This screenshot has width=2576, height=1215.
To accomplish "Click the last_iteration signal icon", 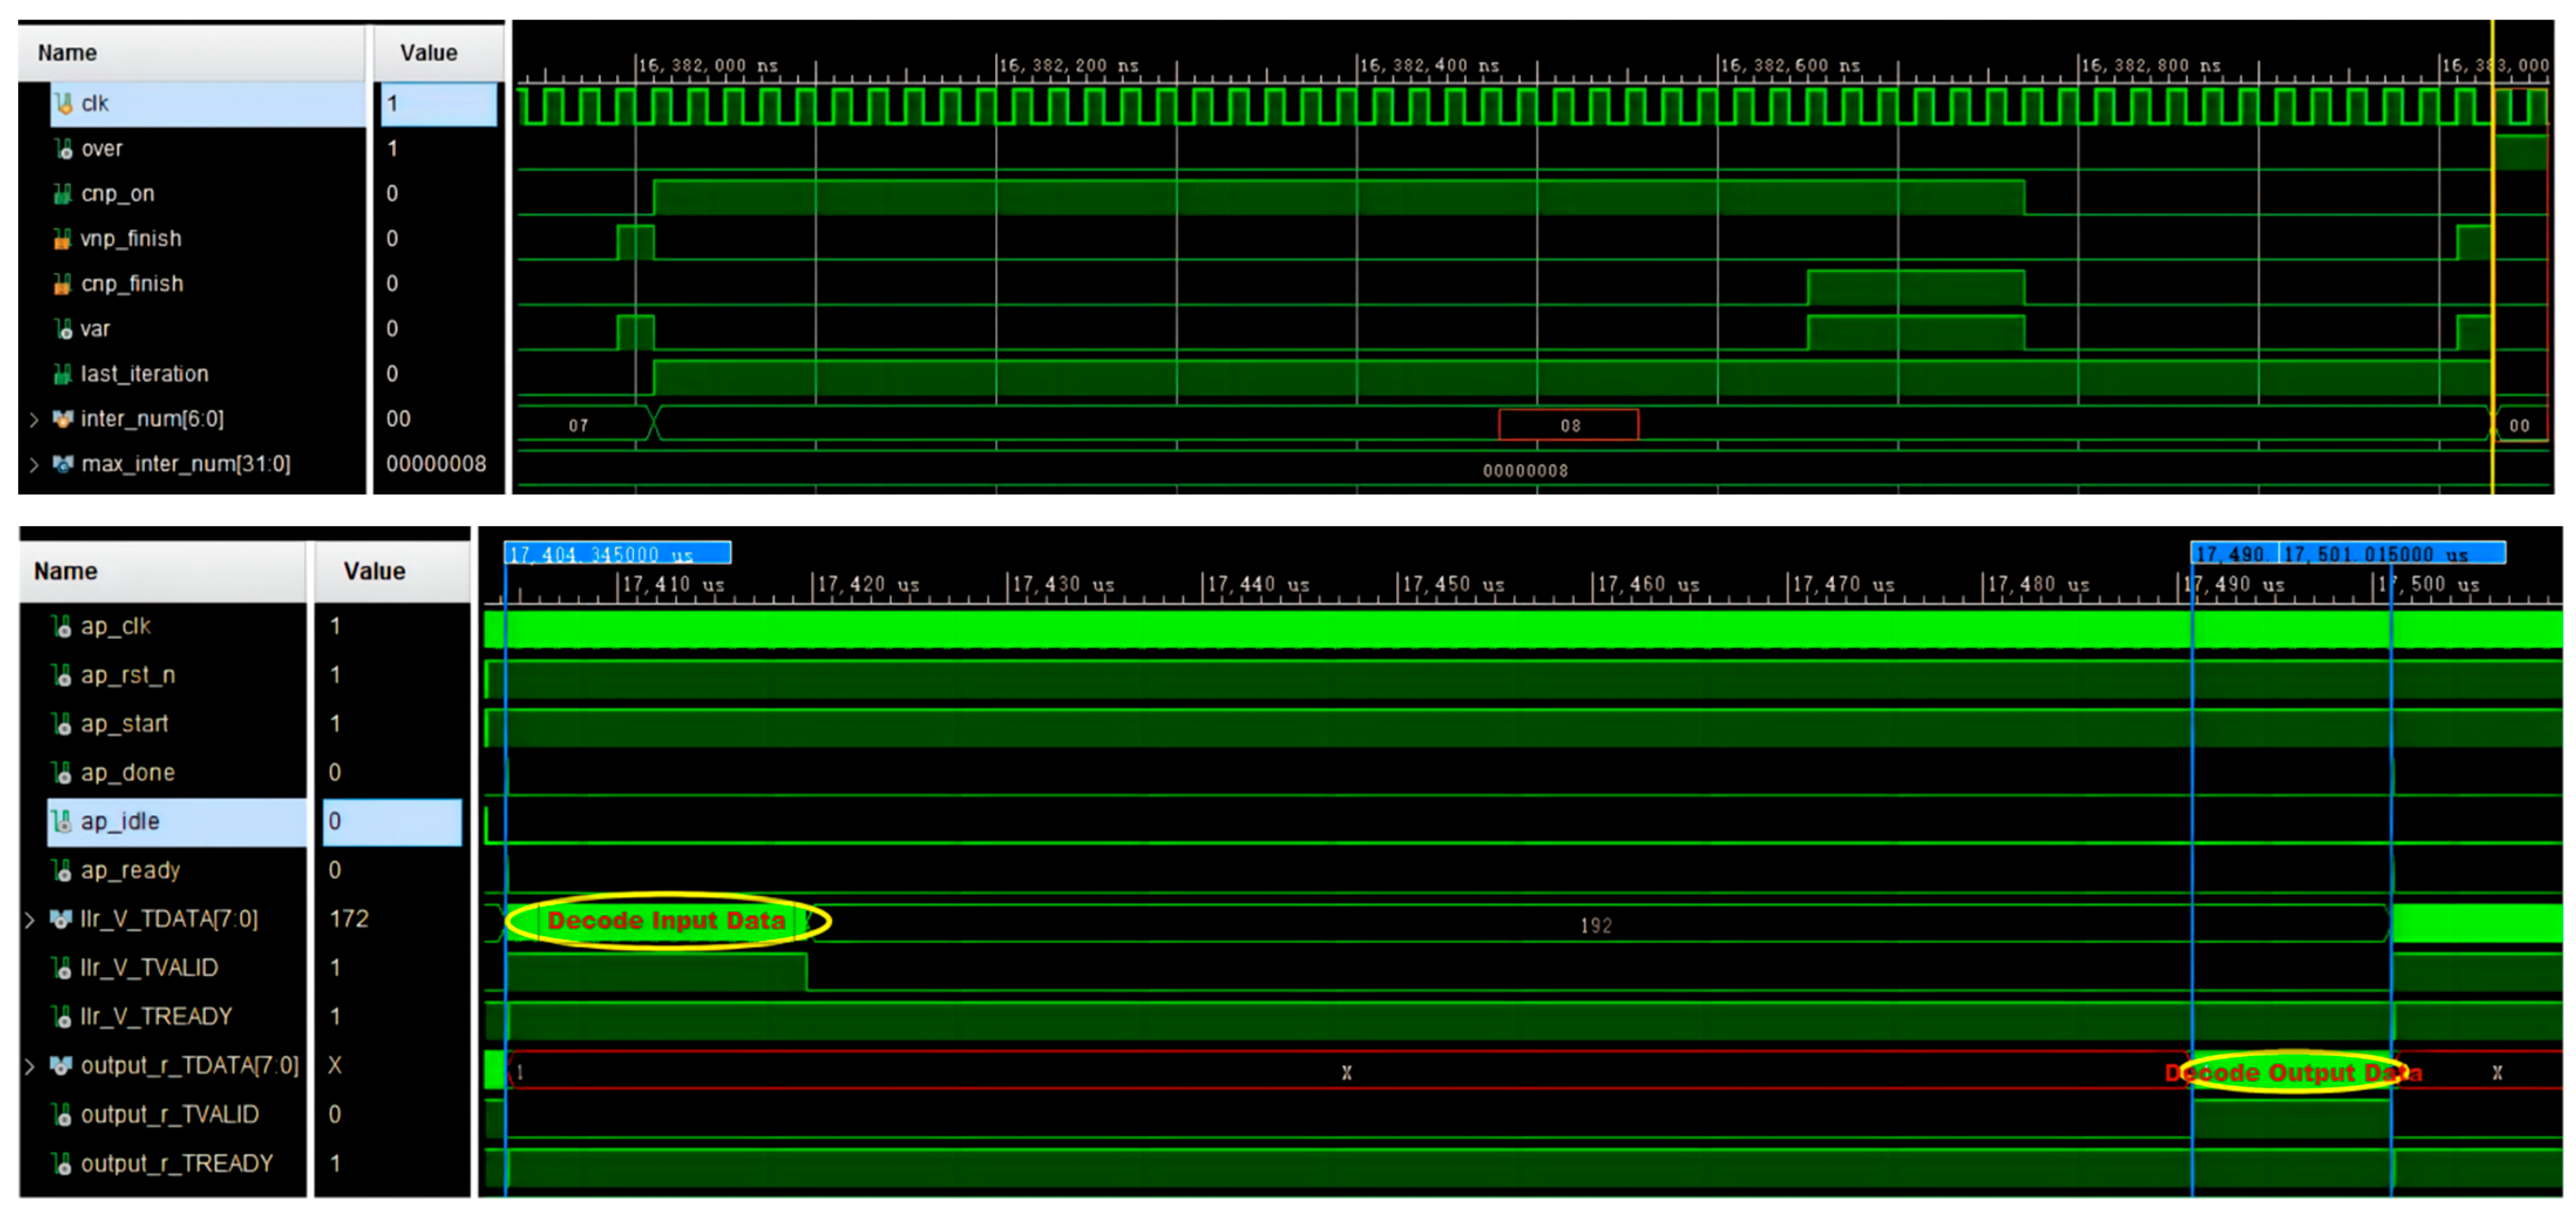I will coord(63,374).
